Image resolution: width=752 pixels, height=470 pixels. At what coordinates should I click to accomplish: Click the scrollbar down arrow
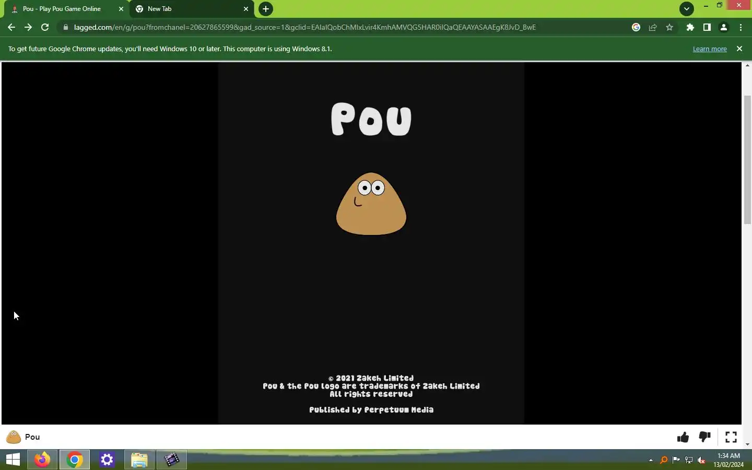[747, 444]
